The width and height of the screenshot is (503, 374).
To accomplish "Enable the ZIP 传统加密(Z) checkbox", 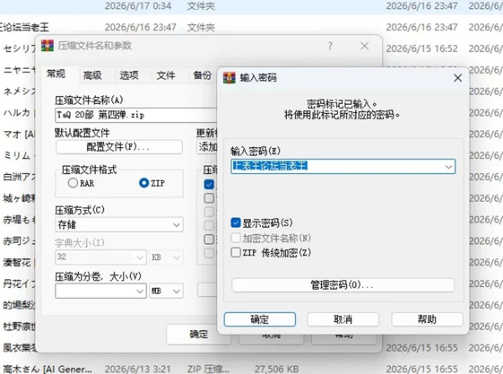I will pyautogui.click(x=235, y=252).
